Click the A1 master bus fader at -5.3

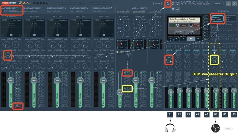(170, 92)
